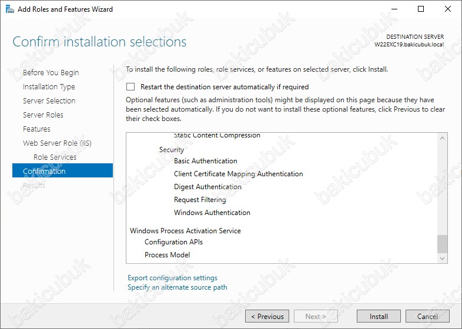Click the W22EXC19.bakicubuk.local server name
Screen dimensions: 462x329
[x=409, y=45]
